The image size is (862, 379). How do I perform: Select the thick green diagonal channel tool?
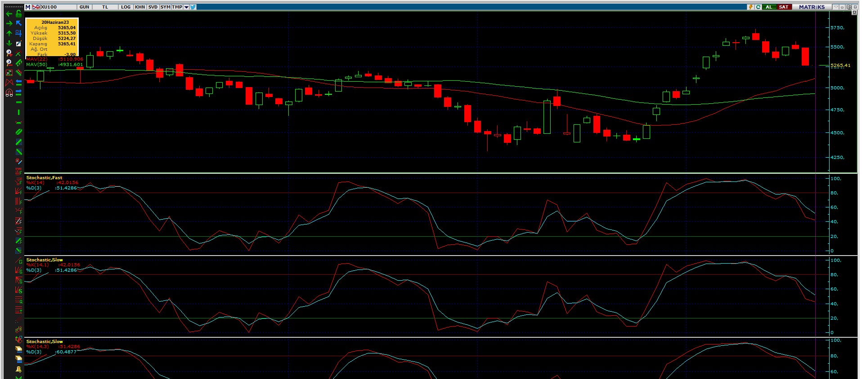[19, 132]
